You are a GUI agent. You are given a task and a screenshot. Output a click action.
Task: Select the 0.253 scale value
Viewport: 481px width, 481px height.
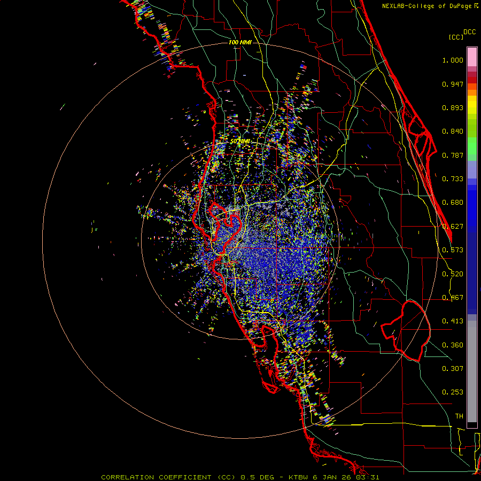coord(453,392)
